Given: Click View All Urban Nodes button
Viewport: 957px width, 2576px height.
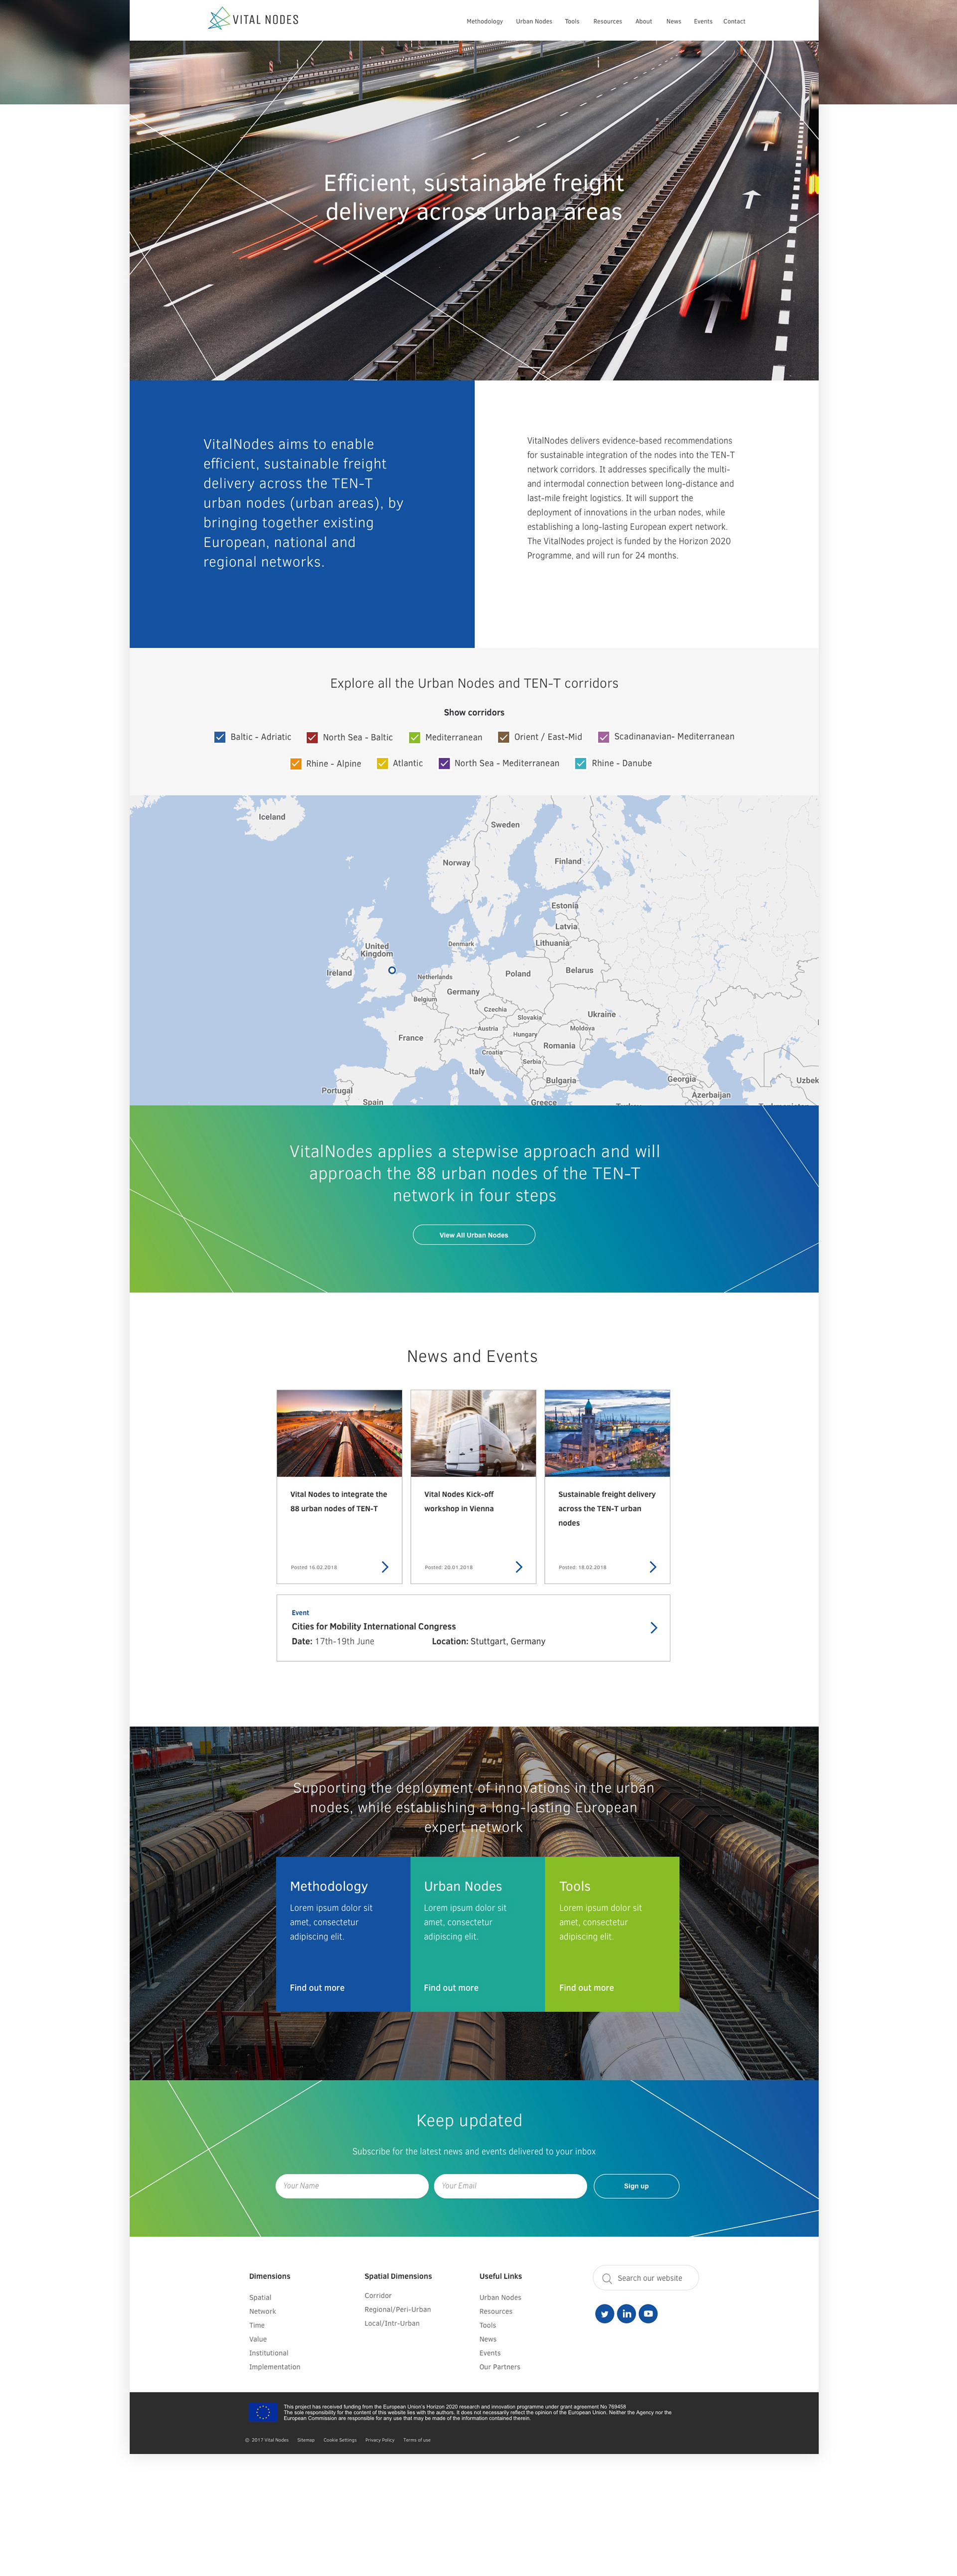Looking at the screenshot, I should (474, 1235).
